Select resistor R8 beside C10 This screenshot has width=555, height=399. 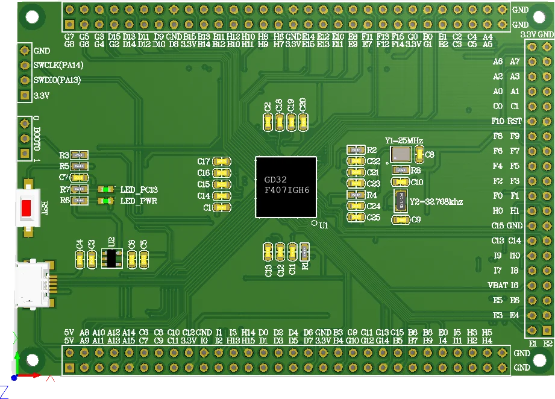400,170
